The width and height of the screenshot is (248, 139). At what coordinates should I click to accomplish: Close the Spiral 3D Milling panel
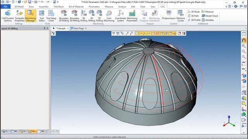click(47, 28)
